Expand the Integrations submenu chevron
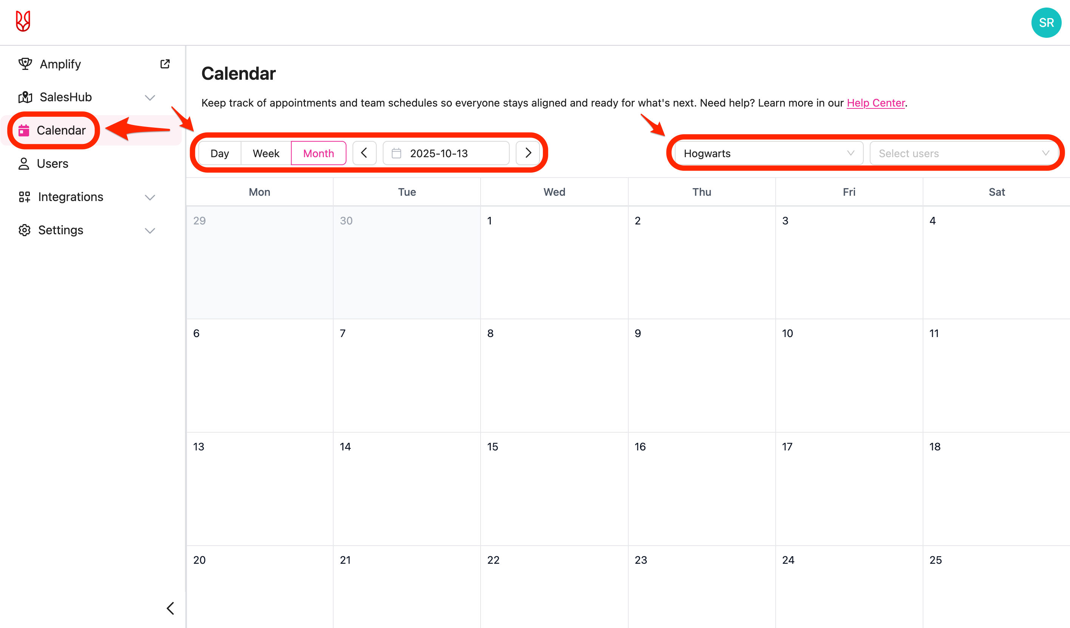Viewport: 1070px width, 628px height. [150, 197]
